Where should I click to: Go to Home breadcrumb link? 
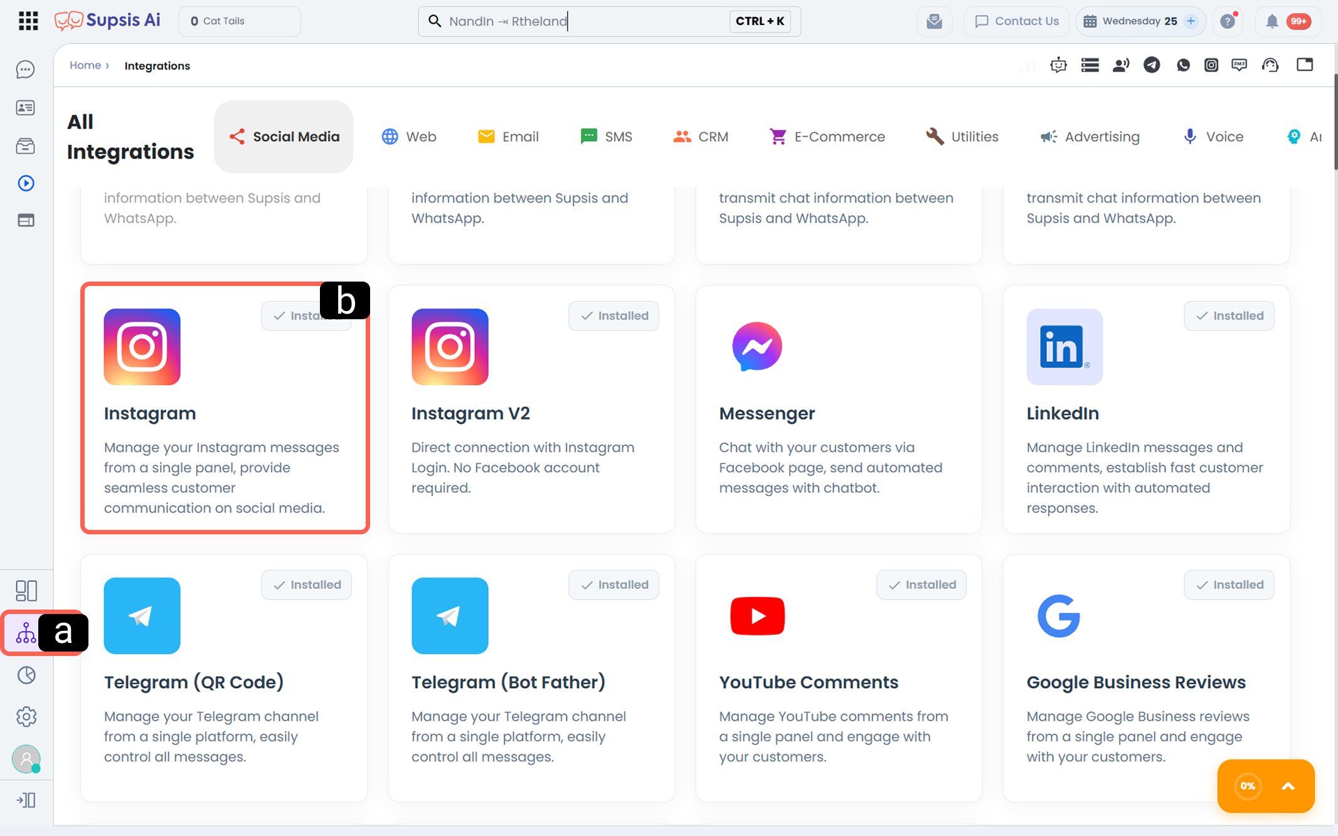(85, 65)
